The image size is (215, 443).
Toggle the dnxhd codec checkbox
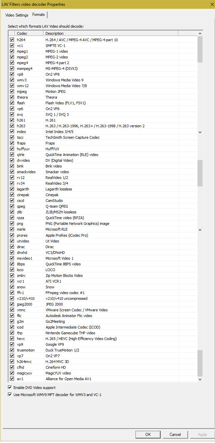12,253
